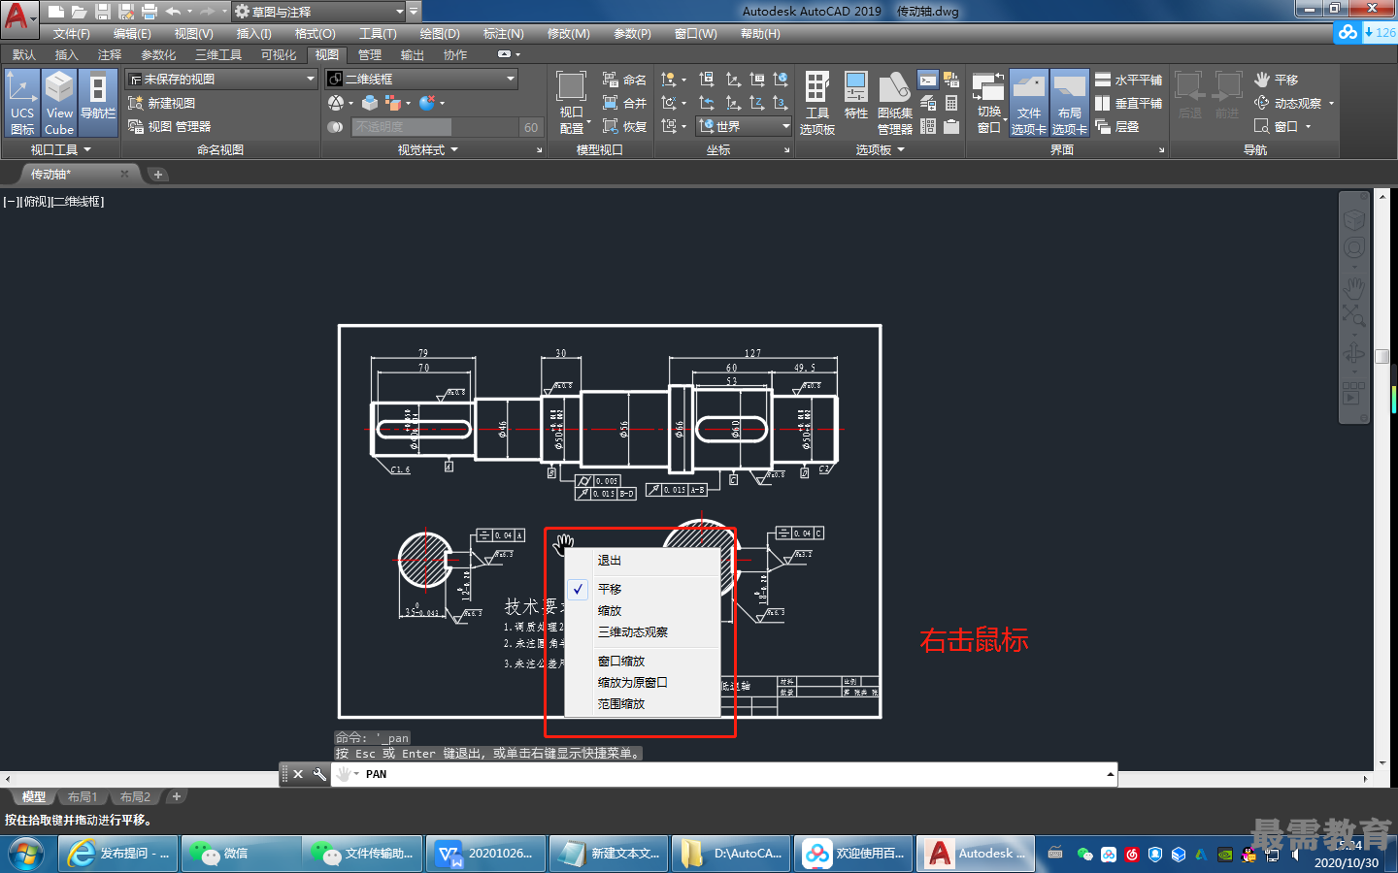
Task: Switch to the 默认 ribbon tab
Action: 23,54
